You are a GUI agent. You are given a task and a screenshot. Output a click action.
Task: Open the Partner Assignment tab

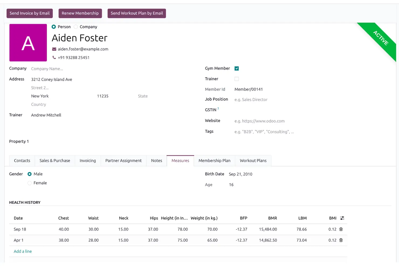[x=123, y=161]
